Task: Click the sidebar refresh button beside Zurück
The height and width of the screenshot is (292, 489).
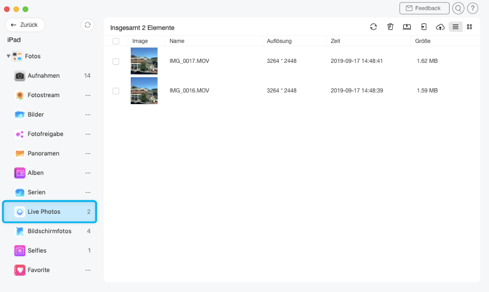Action: click(x=87, y=25)
